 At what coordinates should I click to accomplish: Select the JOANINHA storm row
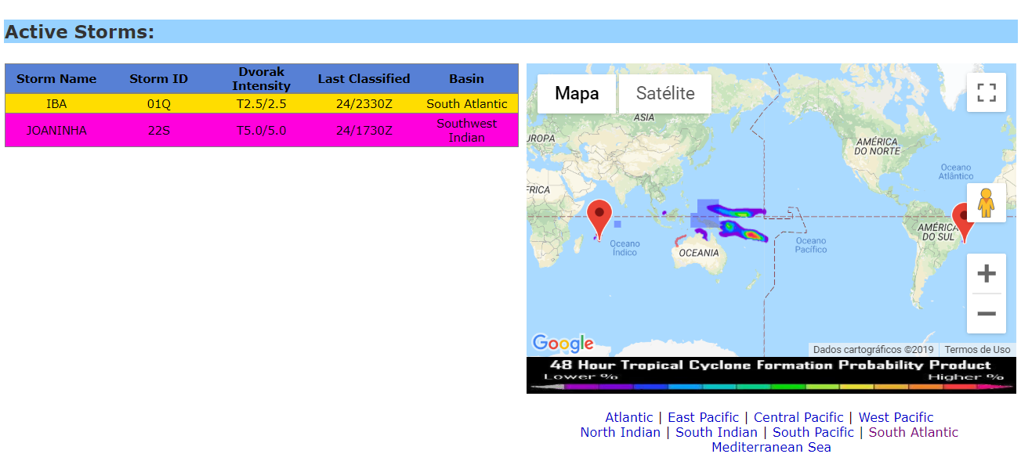point(261,131)
